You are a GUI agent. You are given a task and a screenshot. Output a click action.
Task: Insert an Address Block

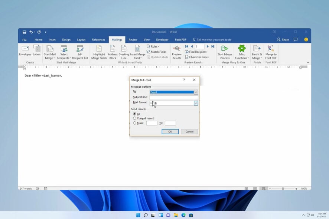[x=113, y=52]
